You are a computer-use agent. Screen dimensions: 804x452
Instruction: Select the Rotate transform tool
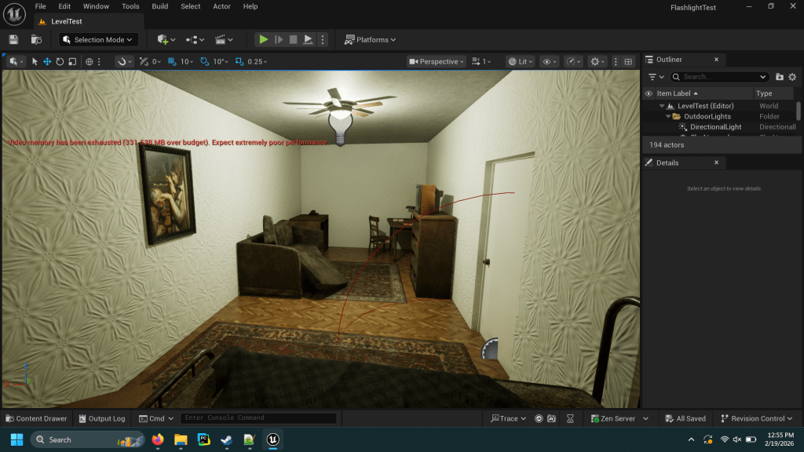[x=60, y=61]
